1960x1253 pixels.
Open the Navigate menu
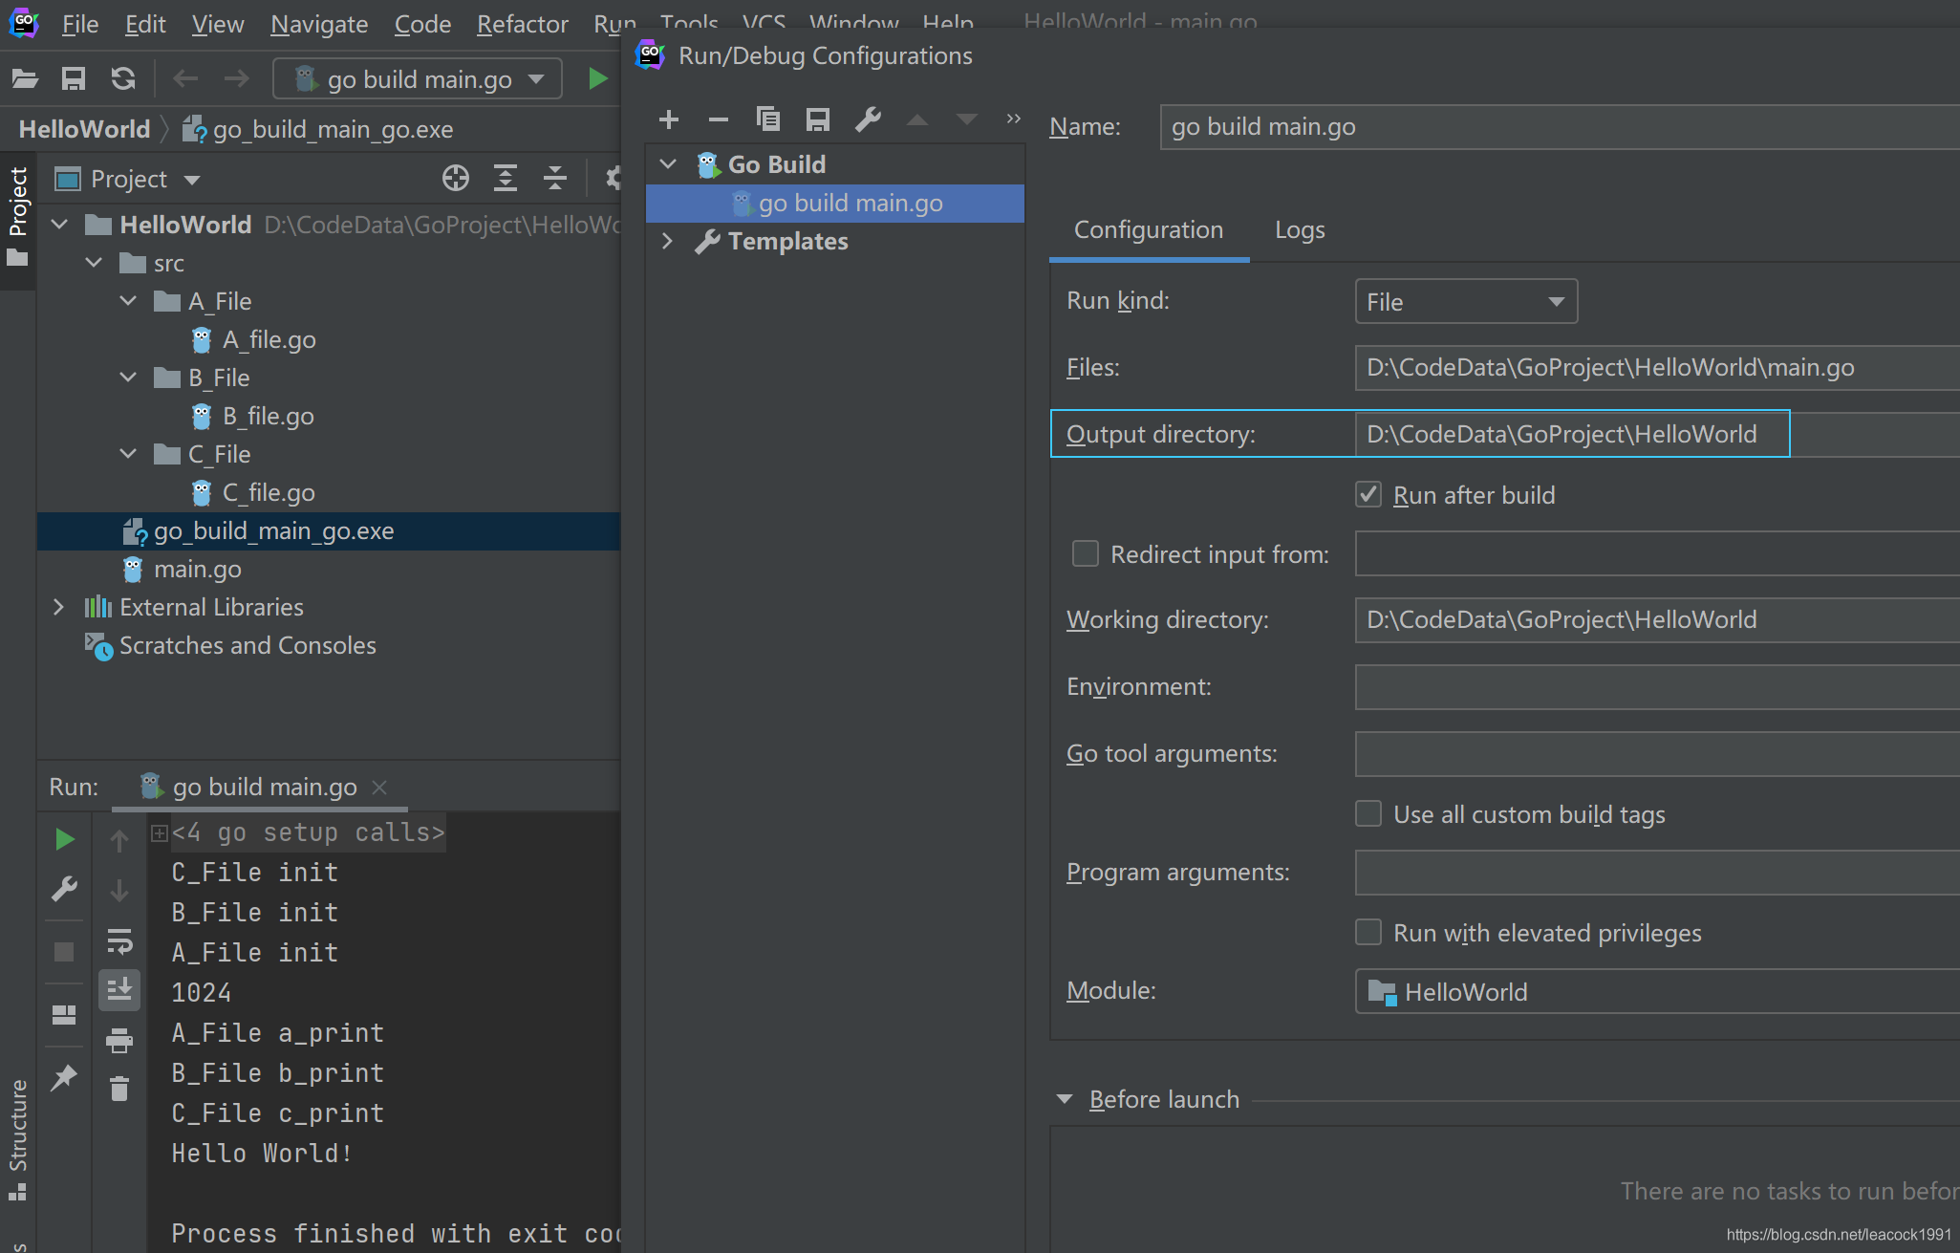[x=319, y=24]
